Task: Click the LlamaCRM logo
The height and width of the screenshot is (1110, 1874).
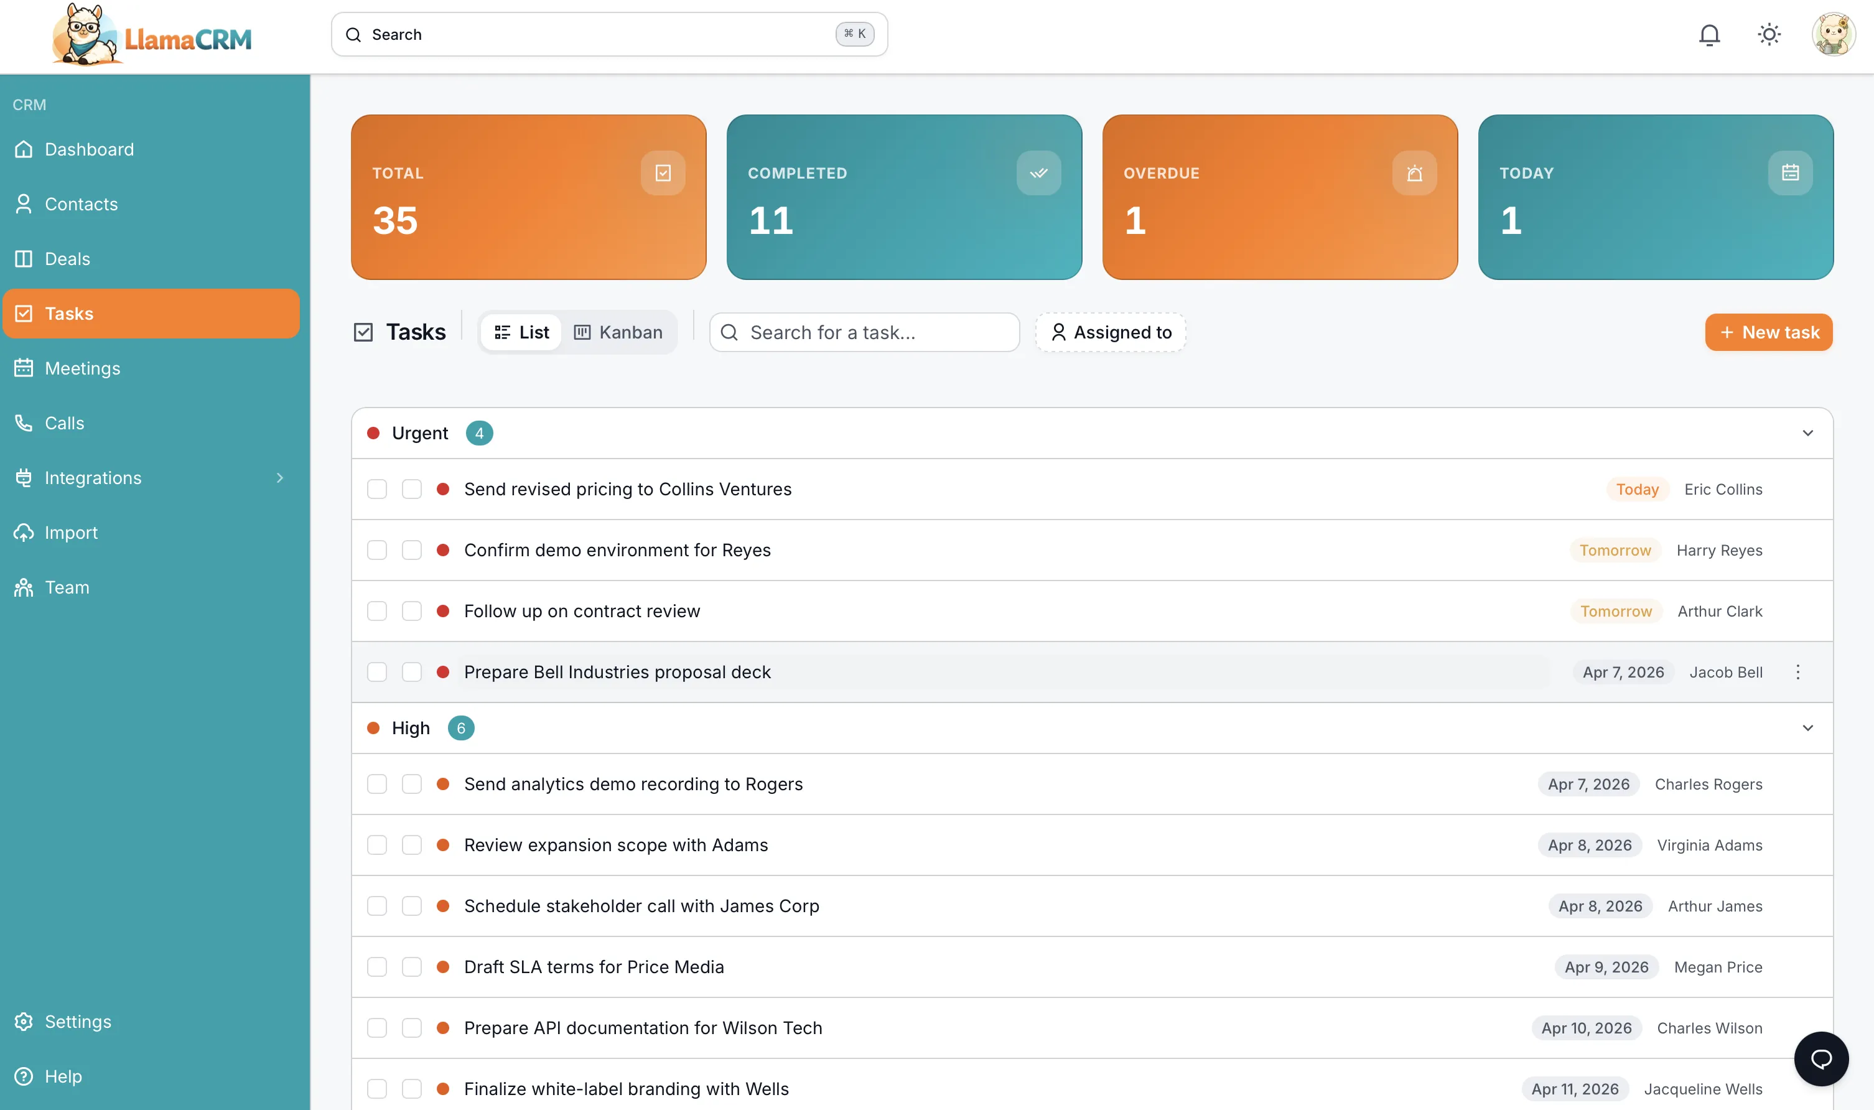Action: point(152,36)
